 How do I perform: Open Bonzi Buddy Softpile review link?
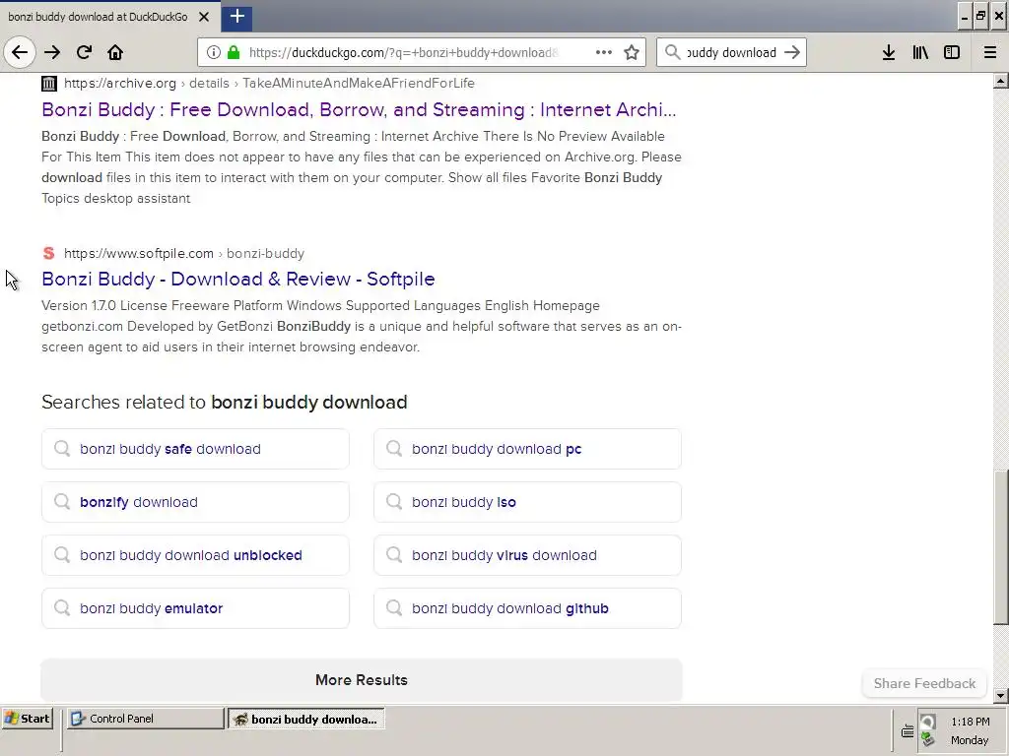coord(238,279)
